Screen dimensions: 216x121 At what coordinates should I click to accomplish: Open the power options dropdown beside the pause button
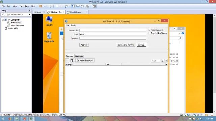click(x=44, y=6)
